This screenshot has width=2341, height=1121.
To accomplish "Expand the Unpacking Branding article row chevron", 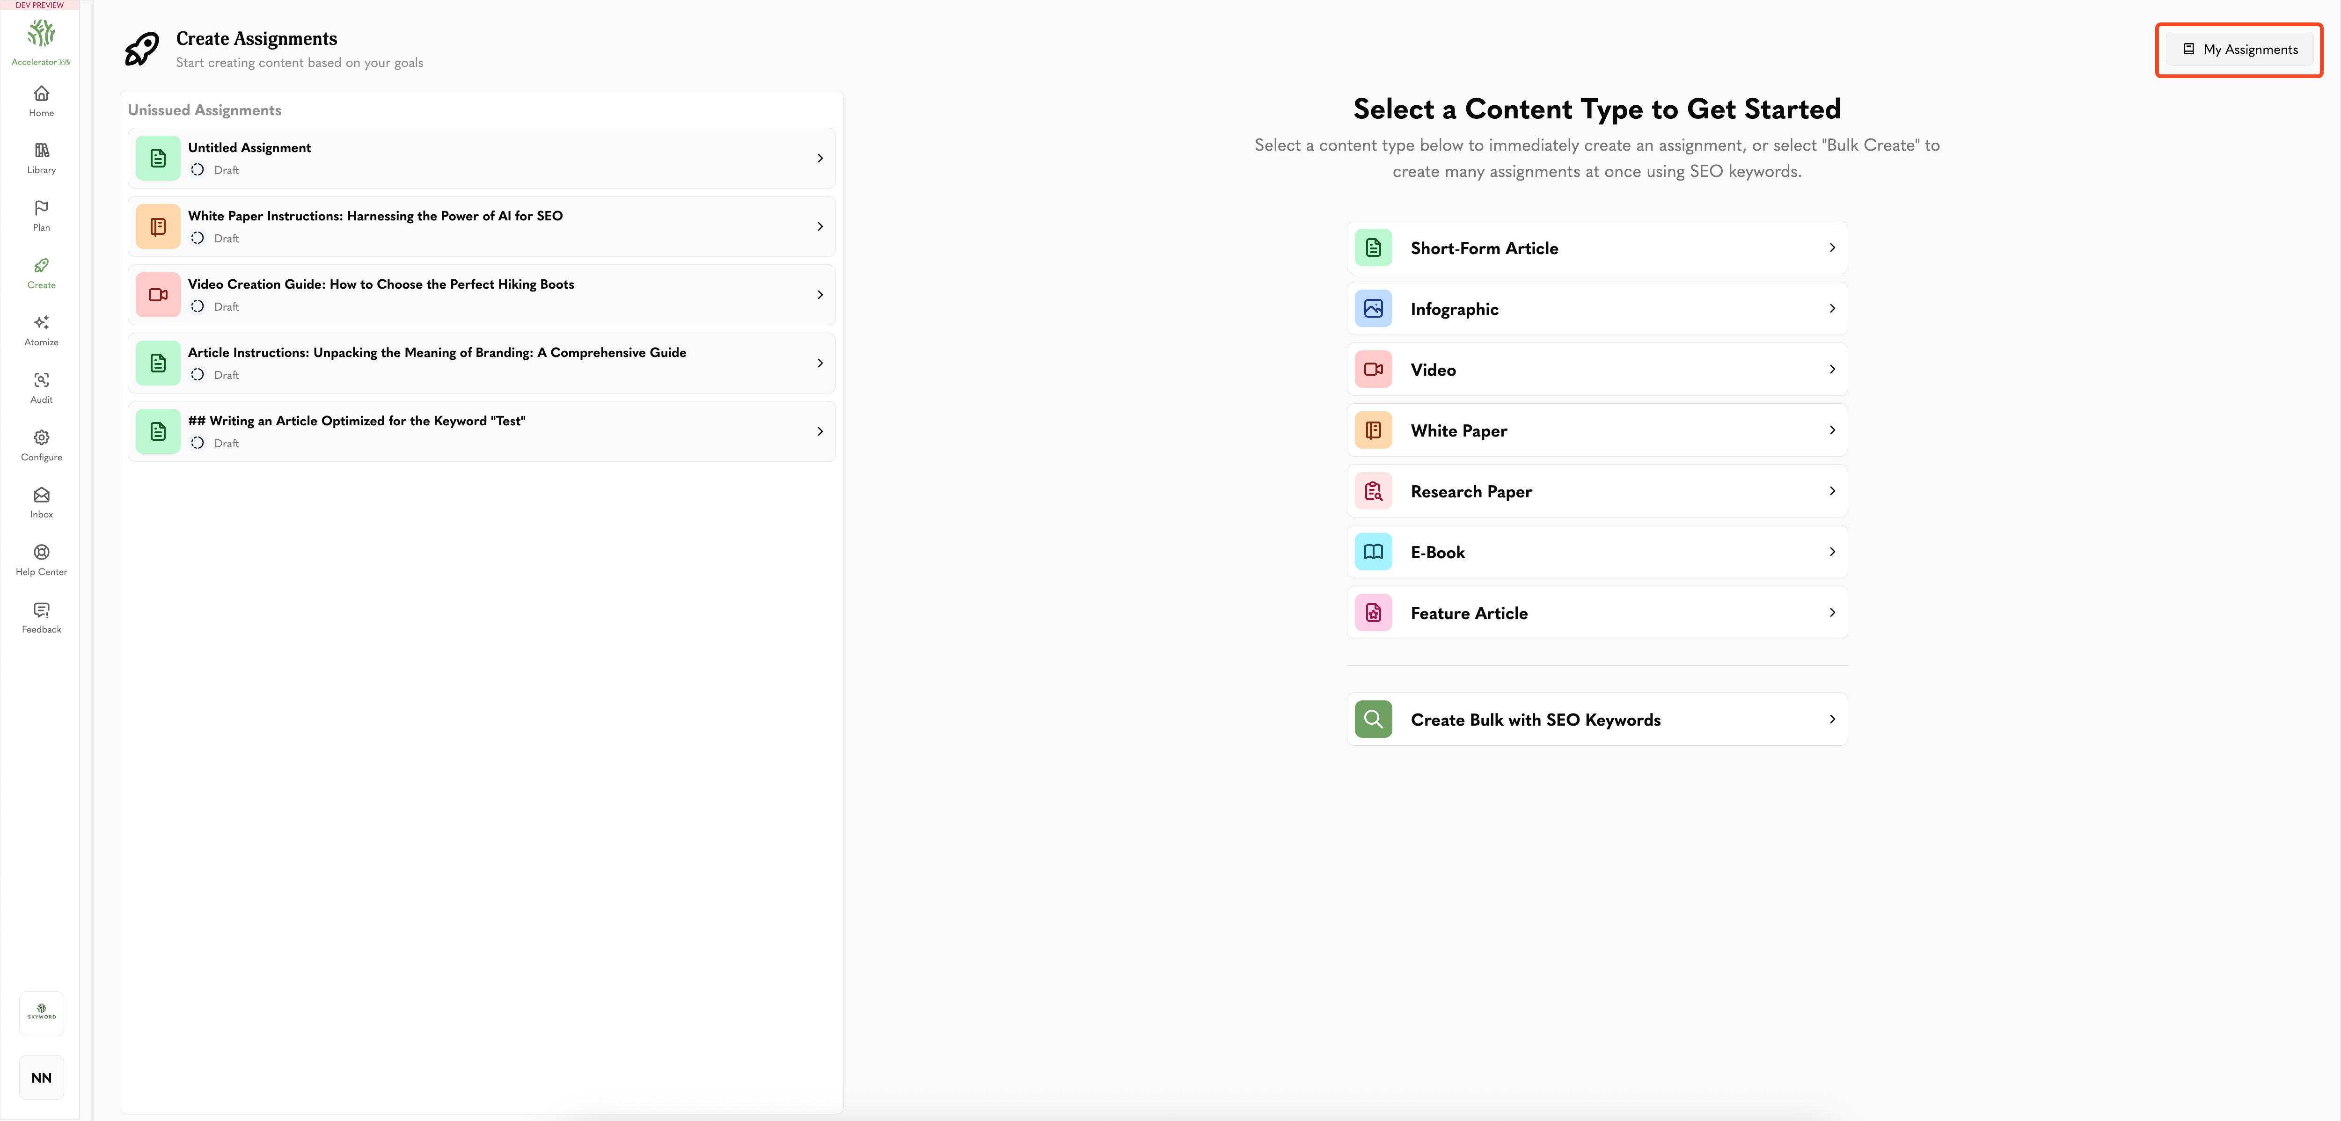I will tap(819, 364).
